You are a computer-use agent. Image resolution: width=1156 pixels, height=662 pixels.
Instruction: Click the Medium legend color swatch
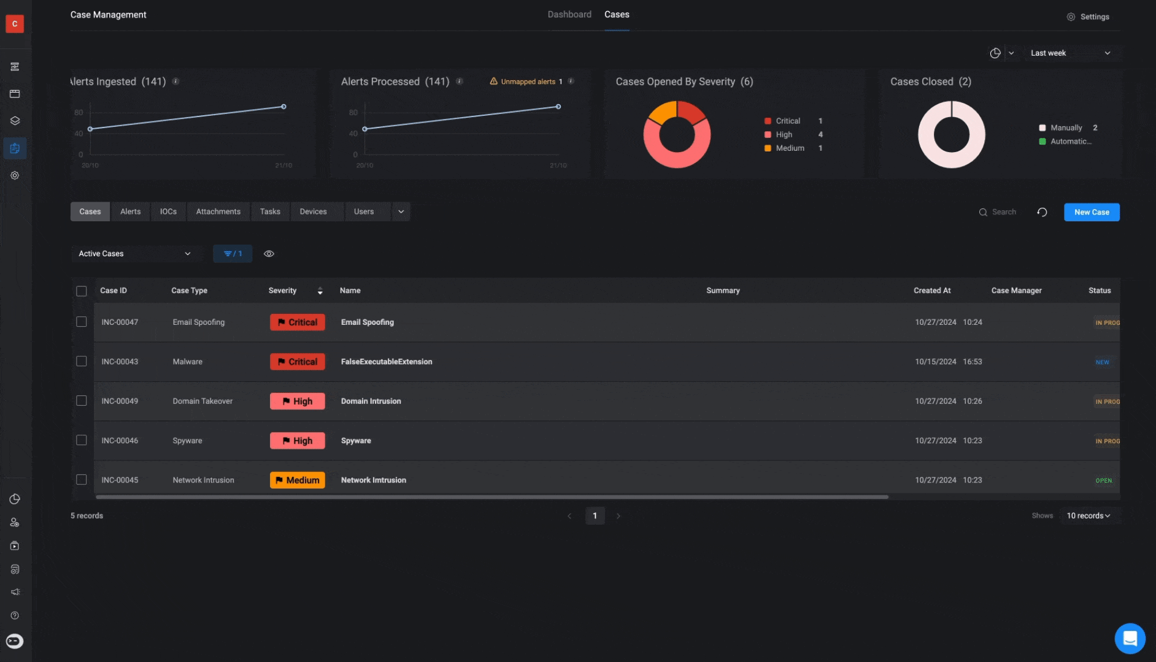tap(767, 148)
